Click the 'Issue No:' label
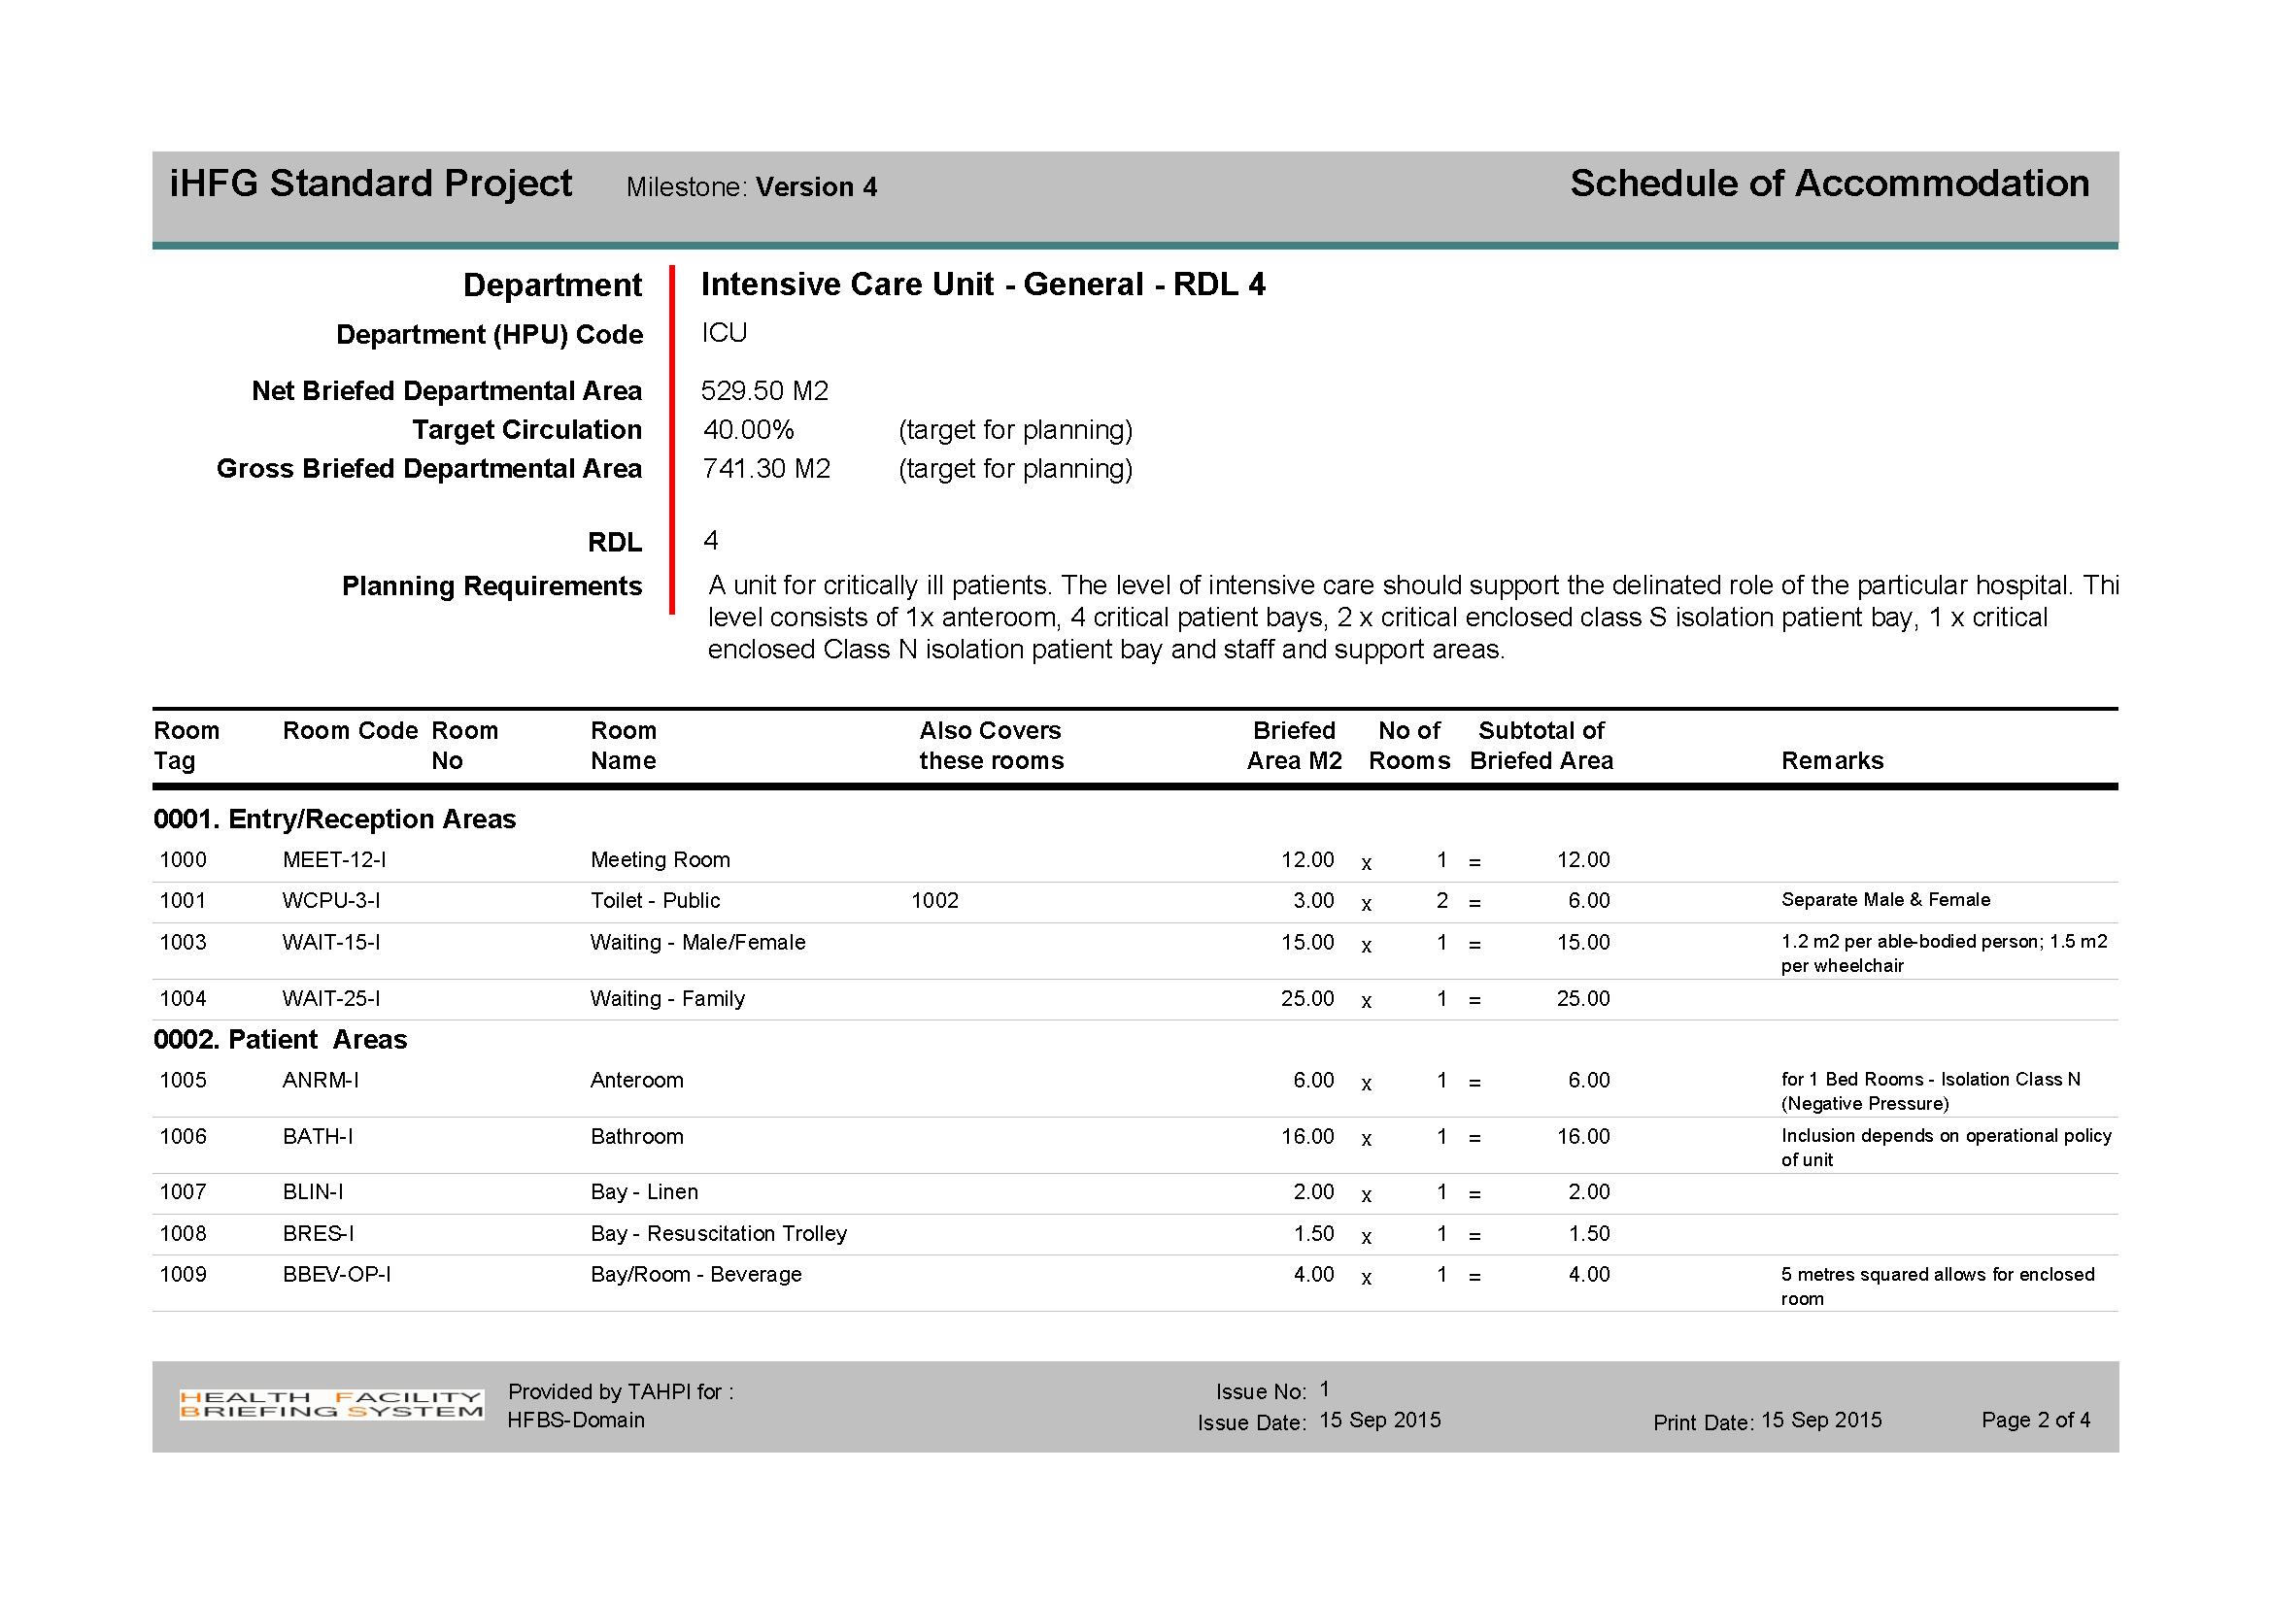Image resolution: width=2270 pixels, height=1605 pixels. pos(1261,1391)
